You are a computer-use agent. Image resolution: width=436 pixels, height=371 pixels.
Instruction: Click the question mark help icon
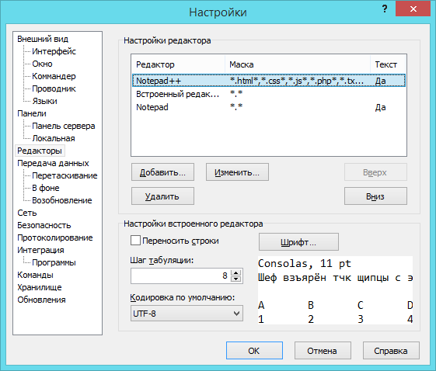[385, 9]
